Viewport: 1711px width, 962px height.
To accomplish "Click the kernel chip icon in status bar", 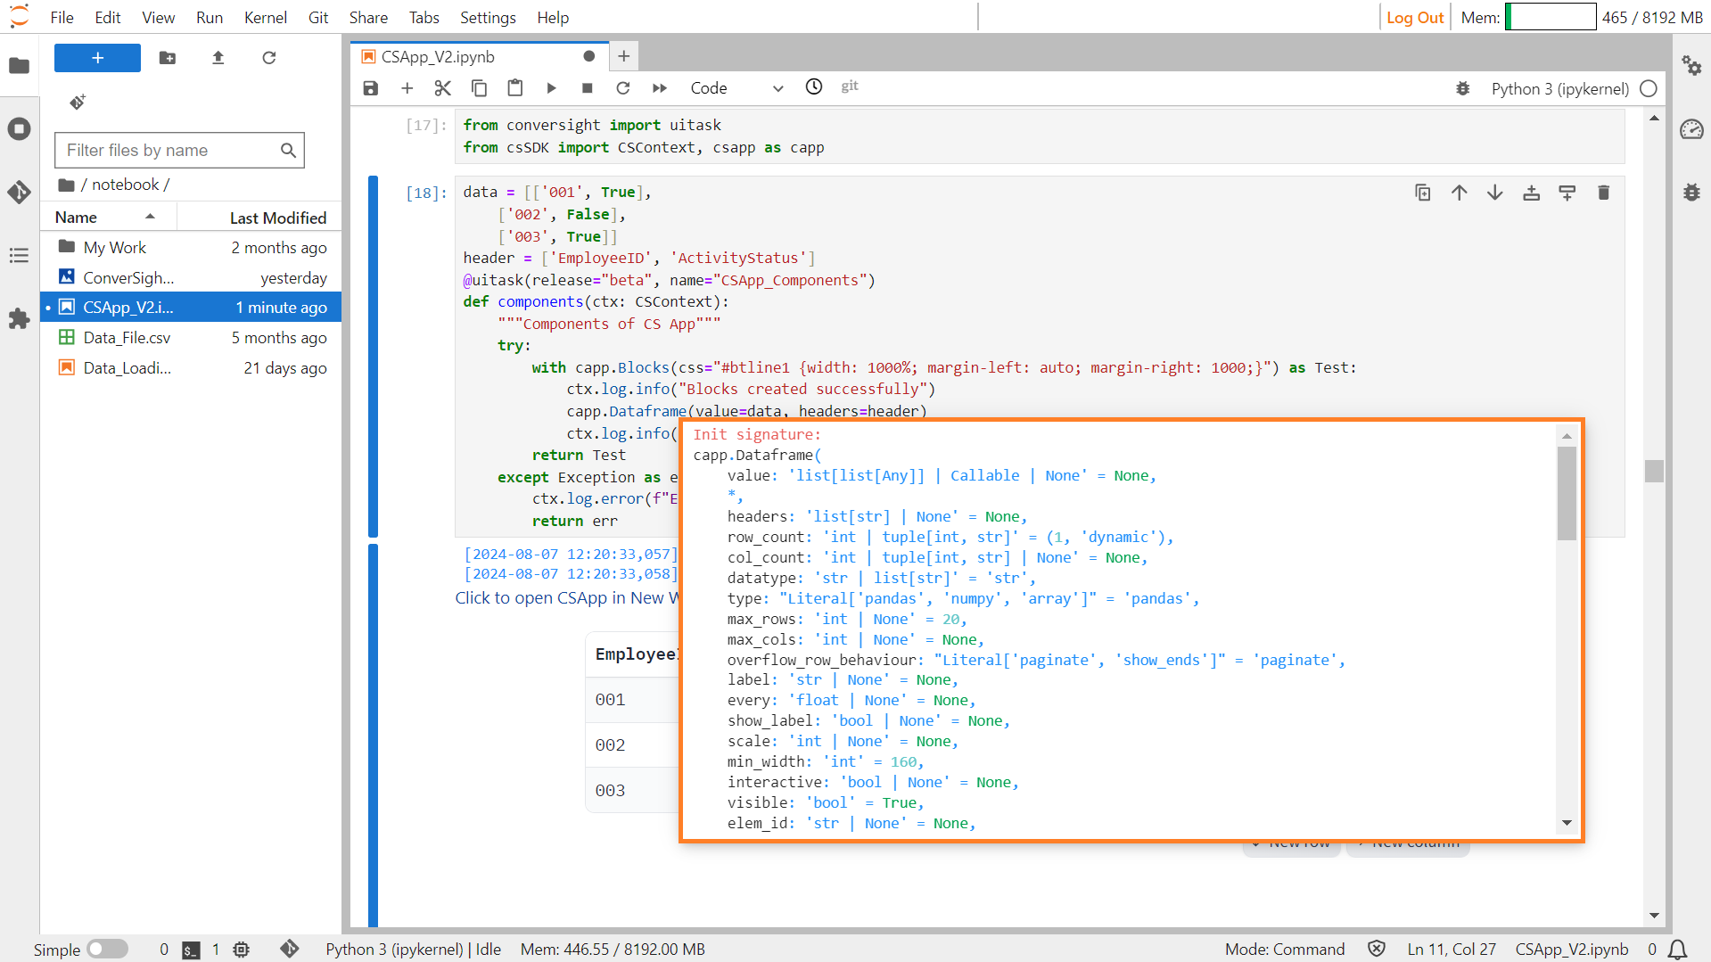I will pyautogui.click(x=242, y=950).
